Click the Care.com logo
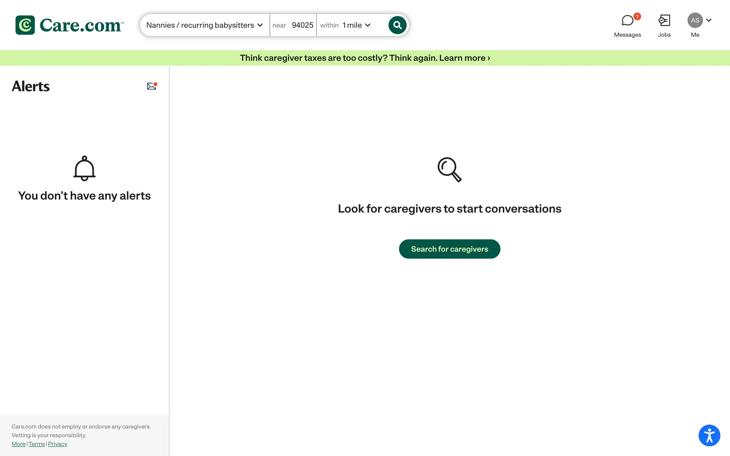Screen dimensions: 730x456 70,25
